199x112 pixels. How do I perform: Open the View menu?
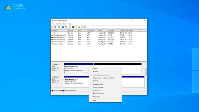click(x=64, y=24)
